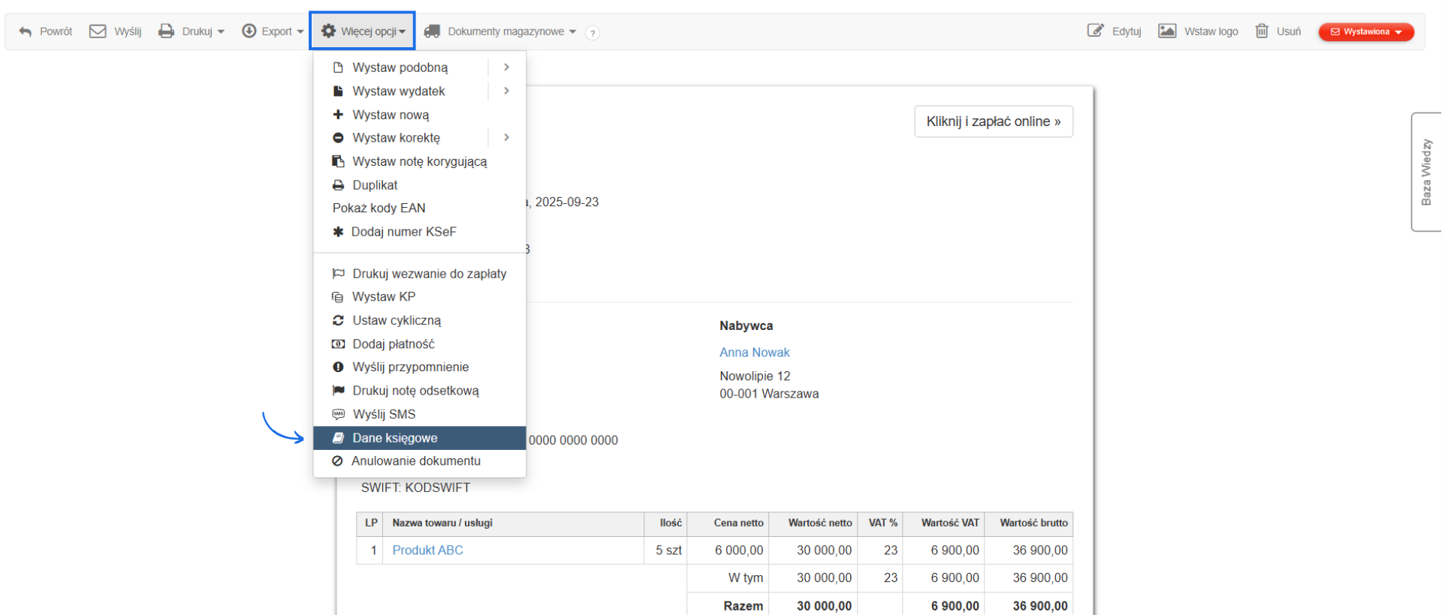
Task: Click the Ustaw cykliczną refresh icon
Action: 338,320
